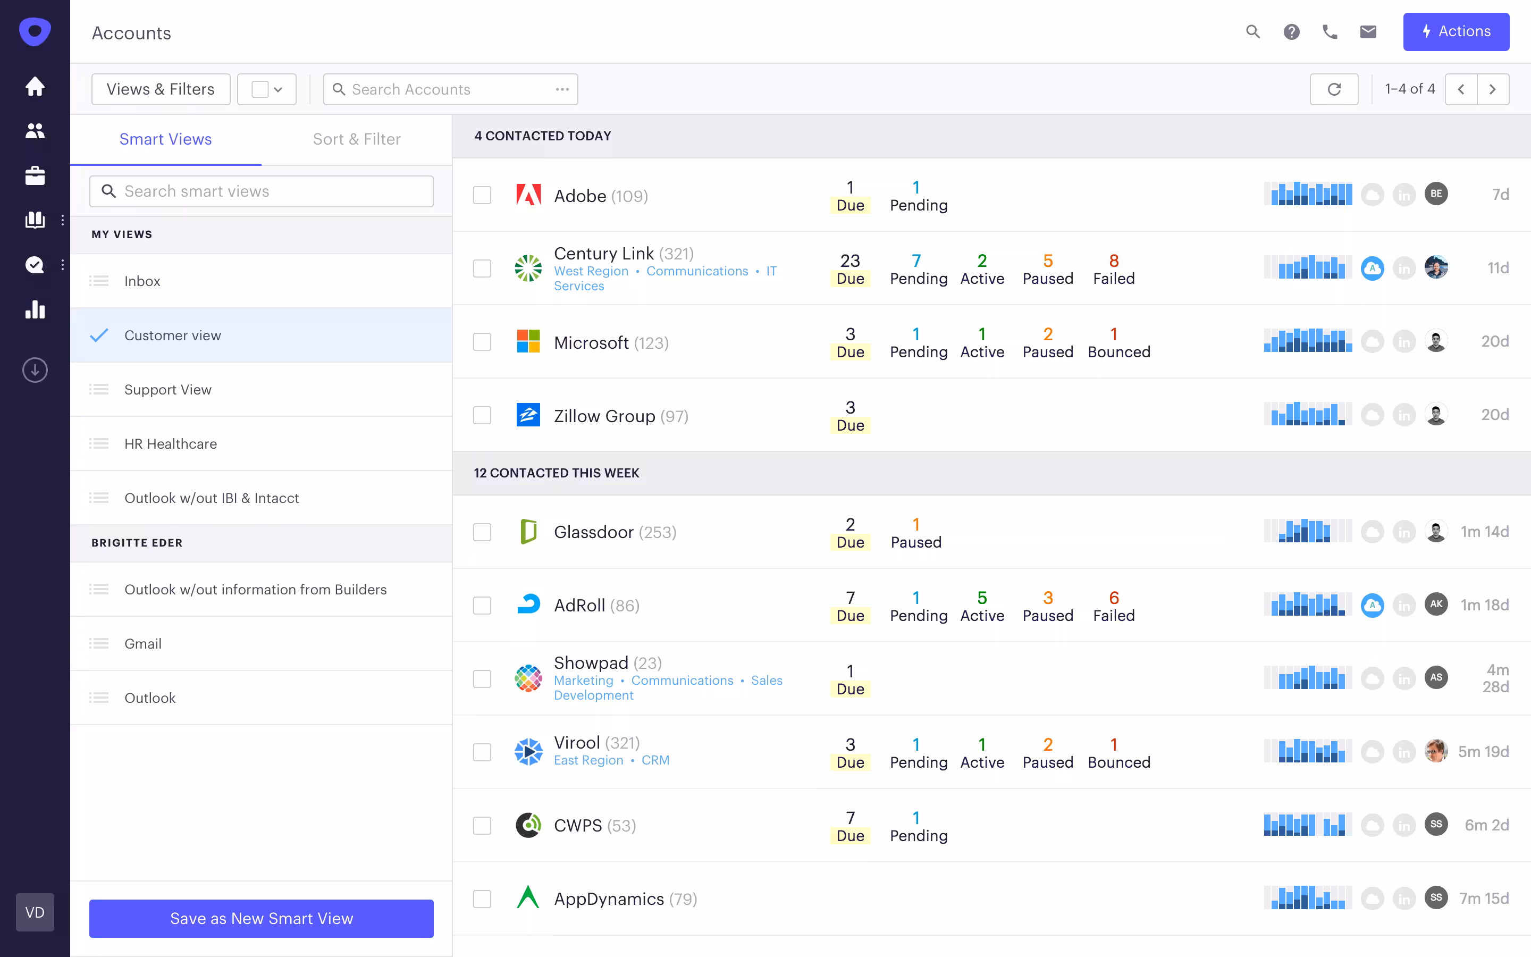The width and height of the screenshot is (1531, 957).
Task: Open the search icon in top bar
Action: point(1254,32)
